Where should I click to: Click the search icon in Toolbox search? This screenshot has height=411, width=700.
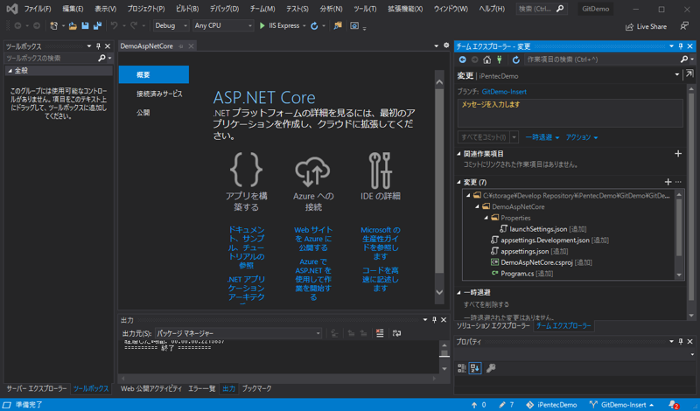point(101,58)
